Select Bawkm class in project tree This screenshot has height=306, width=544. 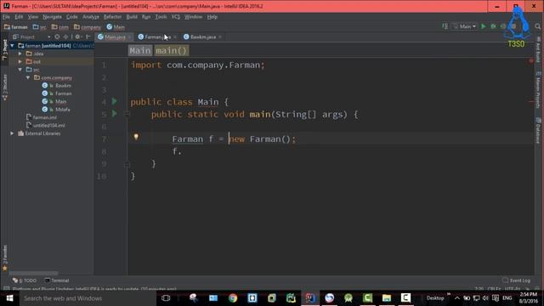[x=63, y=86]
